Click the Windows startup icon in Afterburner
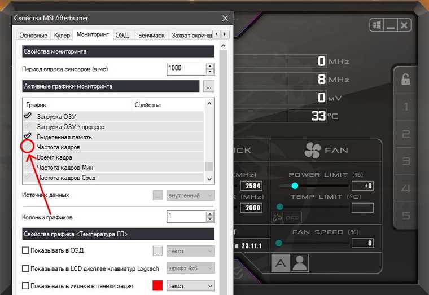The width and height of the screenshot is (429, 295). coord(377,25)
